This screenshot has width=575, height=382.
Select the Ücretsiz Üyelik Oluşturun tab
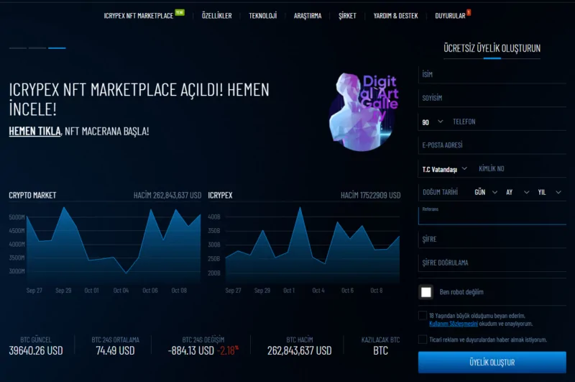click(x=492, y=48)
